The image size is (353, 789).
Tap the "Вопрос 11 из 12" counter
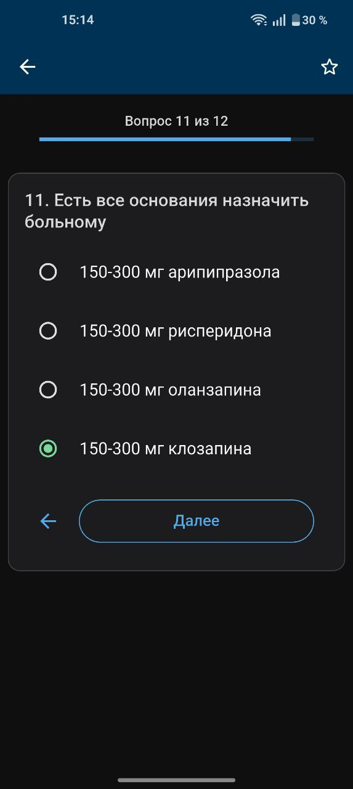pyautogui.click(x=176, y=121)
